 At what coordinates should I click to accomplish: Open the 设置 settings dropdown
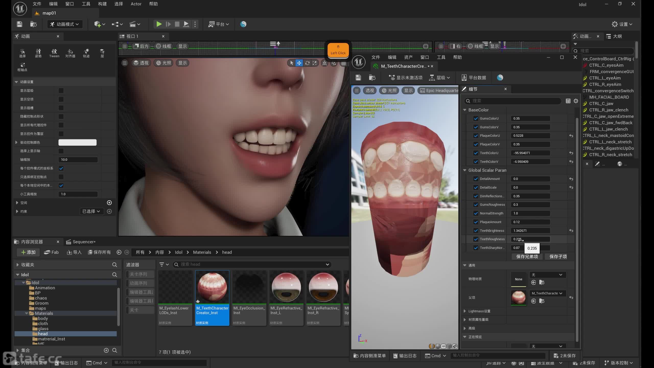point(622,24)
